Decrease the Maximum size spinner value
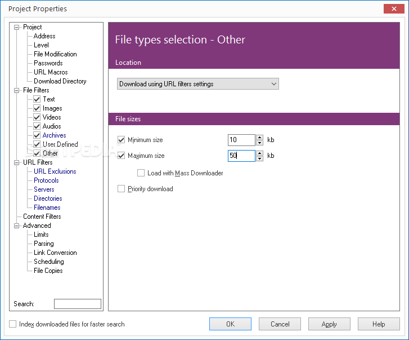The height and width of the screenshot is (340, 409). pyautogui.click(x=259, y=158)
